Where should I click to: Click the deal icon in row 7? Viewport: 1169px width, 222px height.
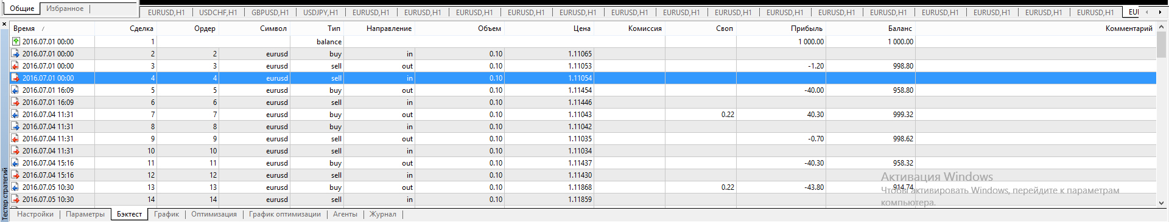16,114
